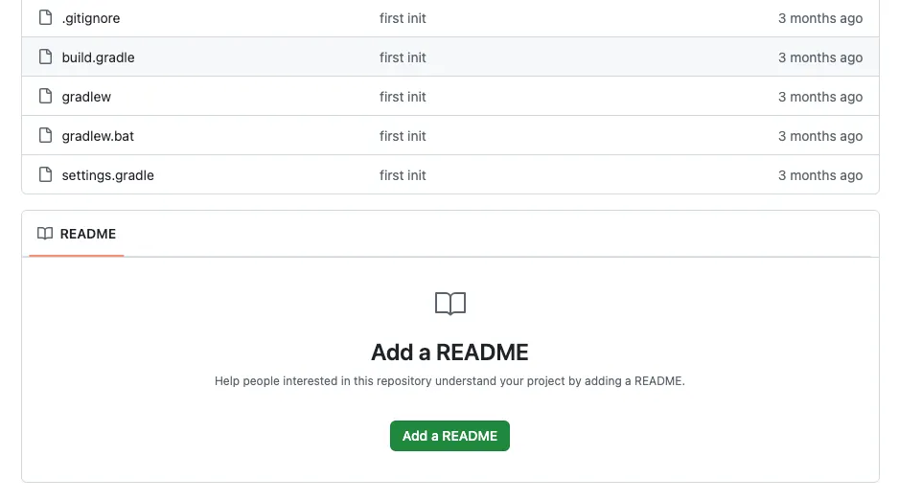Click the gradlew file icon

click(45, 97)
